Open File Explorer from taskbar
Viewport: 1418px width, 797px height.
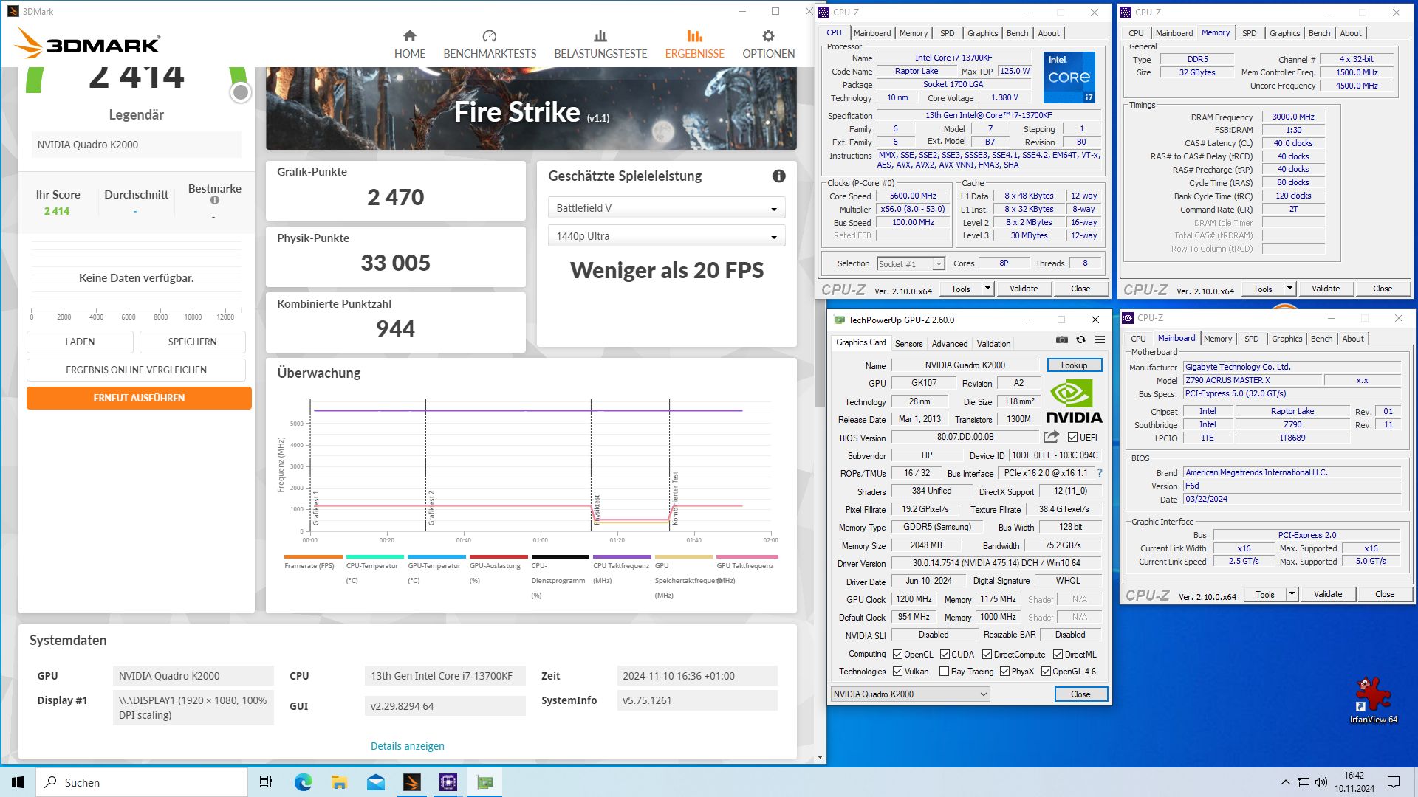point(339,782)
